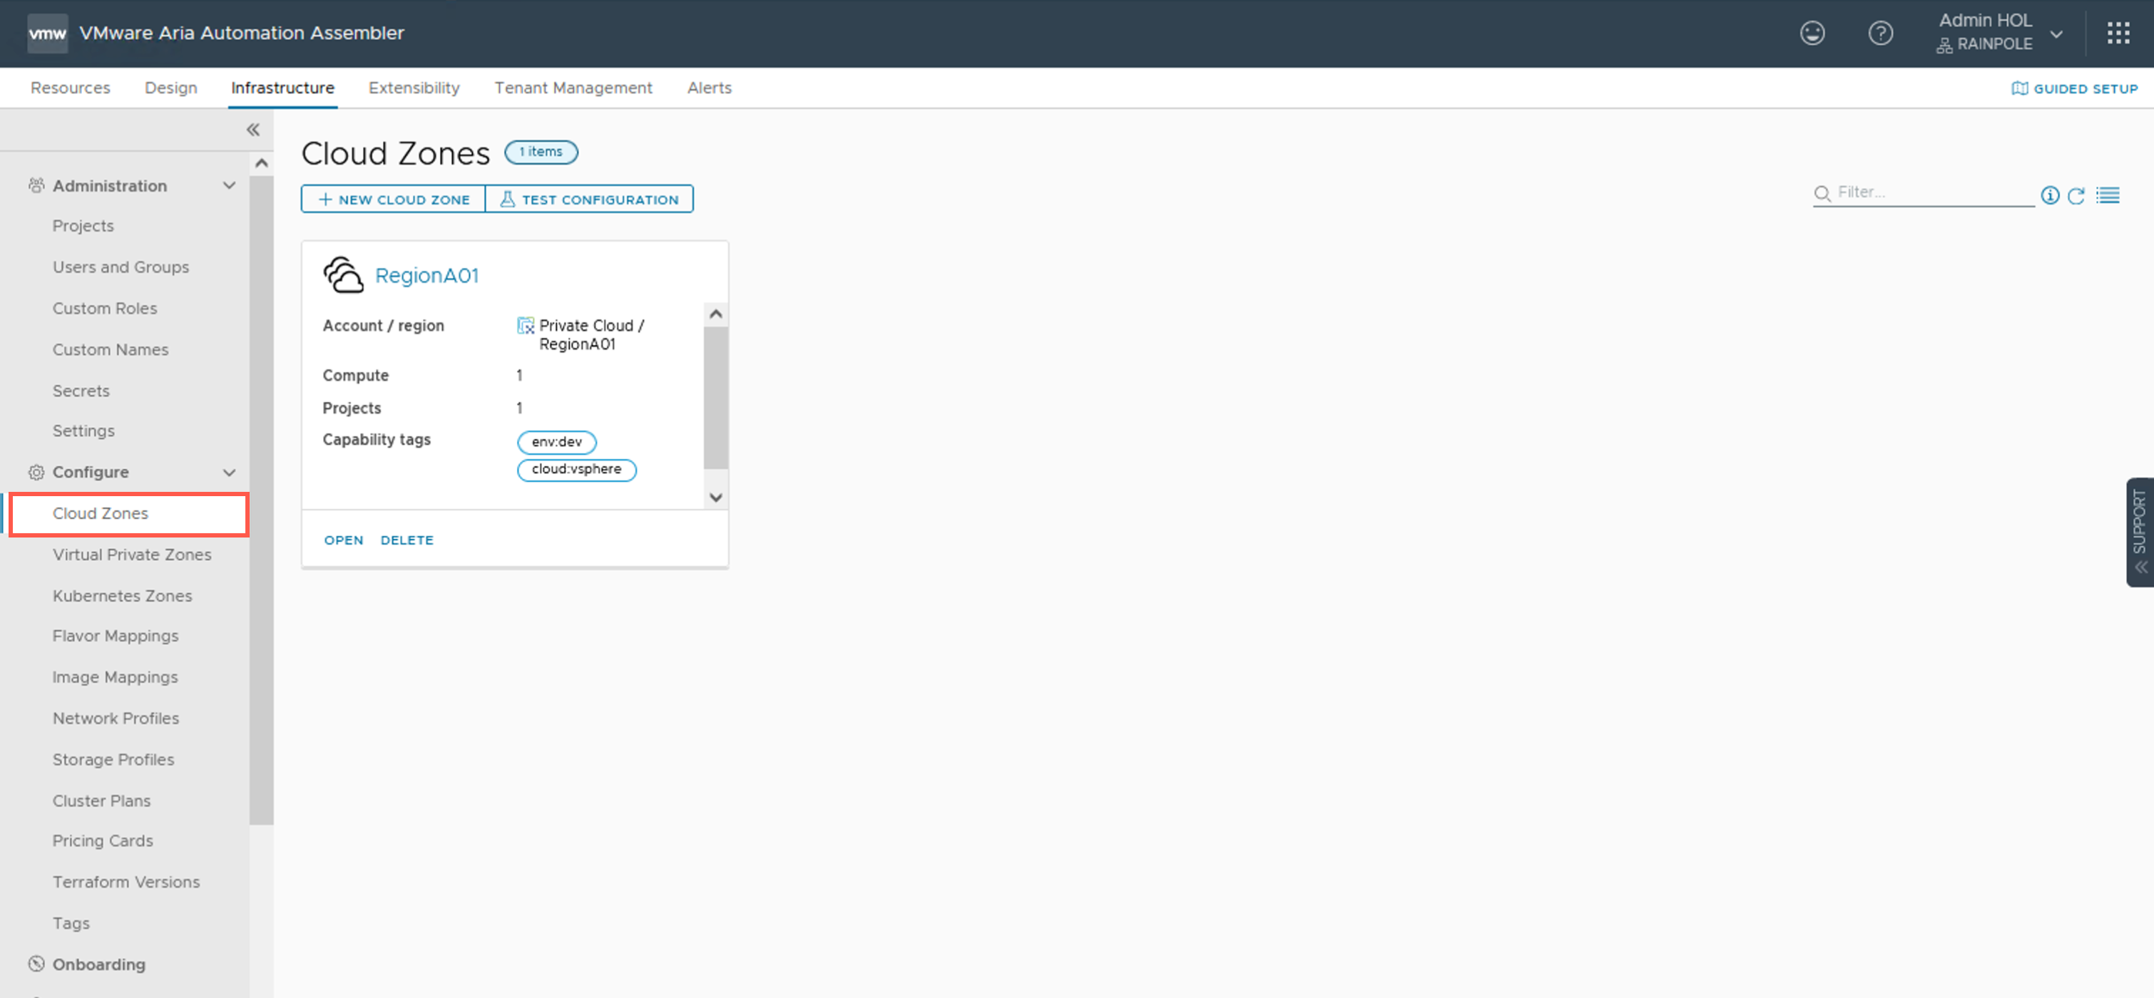This screenshot has width=2154, height=998.
Task: Click the info icon next to Filter
Action: [2049, 195]
